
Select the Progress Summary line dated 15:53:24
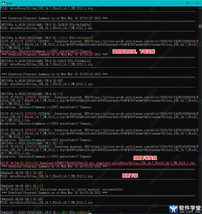pyautogui.click(x=55, y=74)
